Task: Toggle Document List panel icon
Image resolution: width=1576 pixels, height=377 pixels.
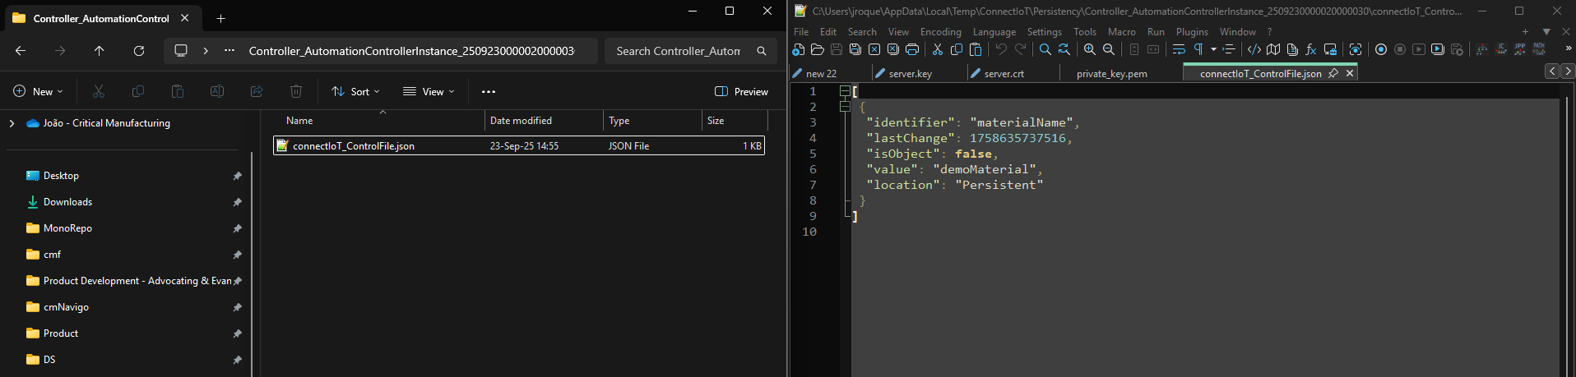Action: [1292, 49]
